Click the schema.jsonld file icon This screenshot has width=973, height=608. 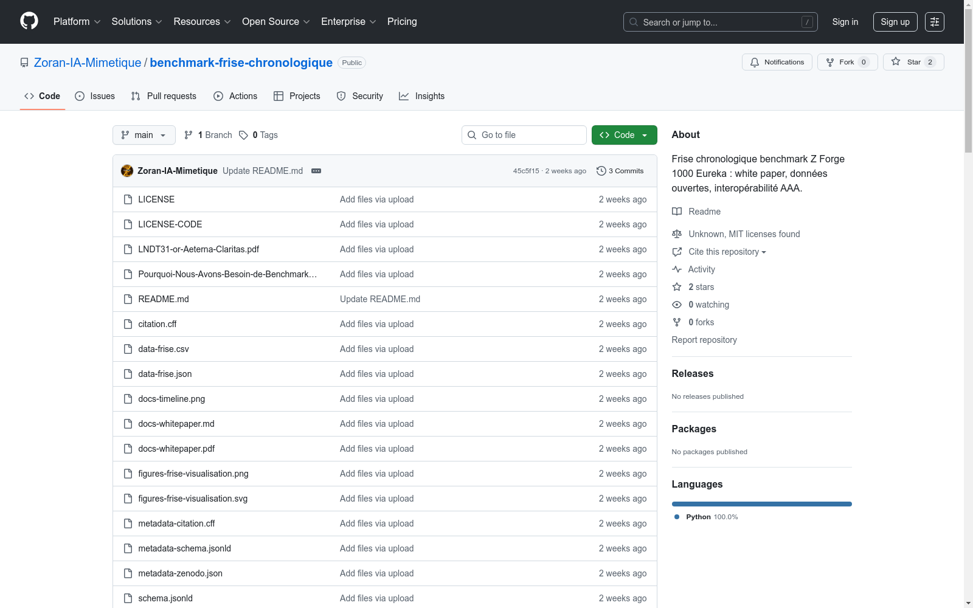tap(128, 598)
